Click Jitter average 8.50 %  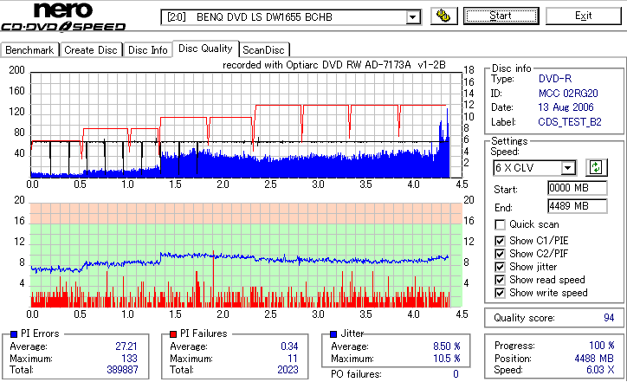447,346
